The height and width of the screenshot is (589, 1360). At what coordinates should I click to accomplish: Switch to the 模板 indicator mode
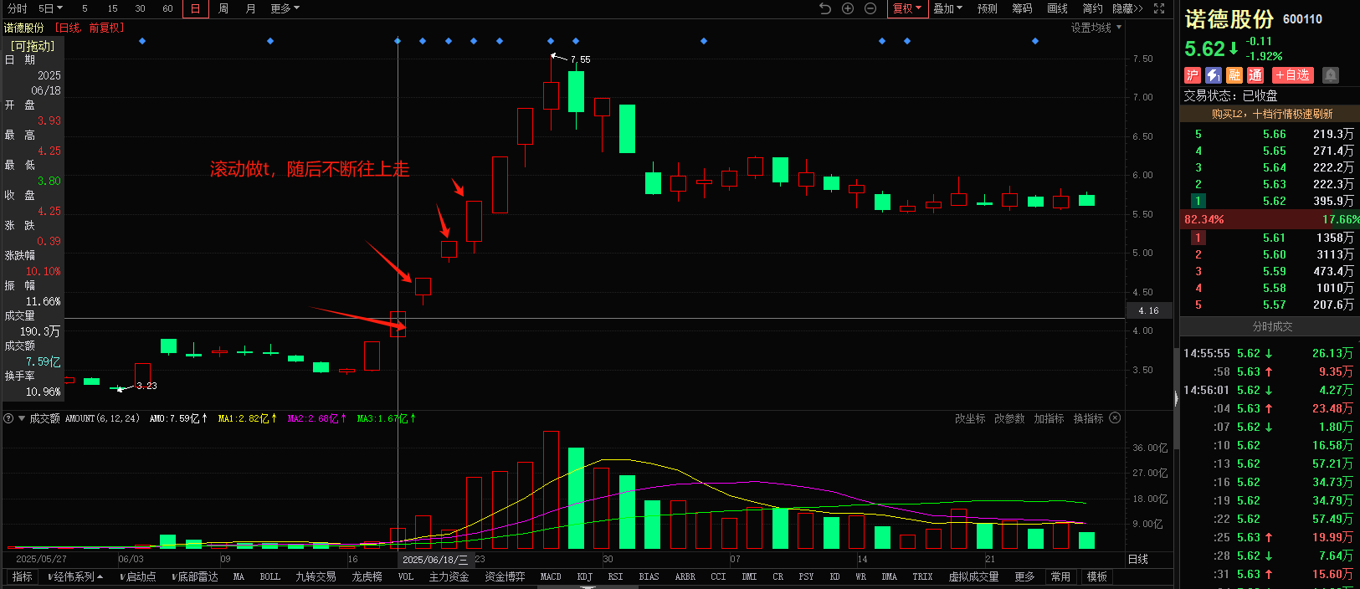click(x=1096, y=576)
